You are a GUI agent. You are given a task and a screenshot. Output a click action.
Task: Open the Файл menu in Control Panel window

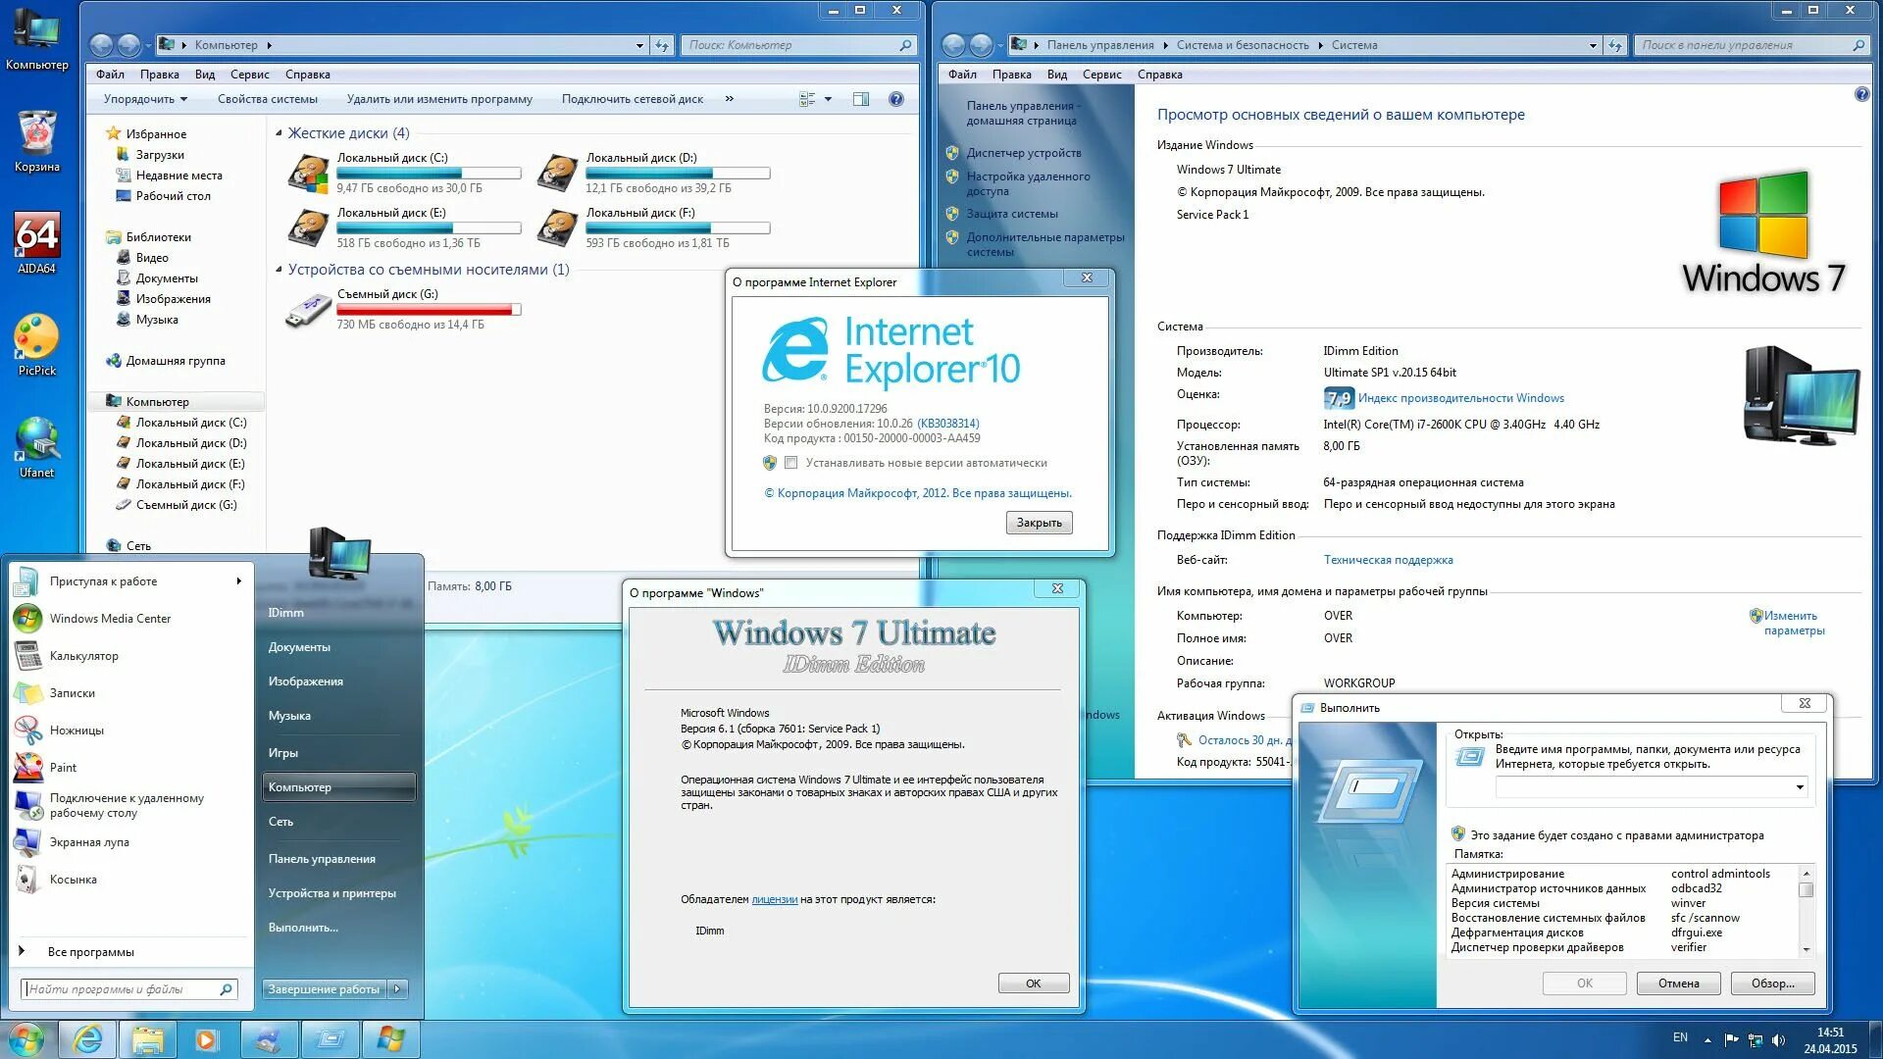click(x=962, y=75)
